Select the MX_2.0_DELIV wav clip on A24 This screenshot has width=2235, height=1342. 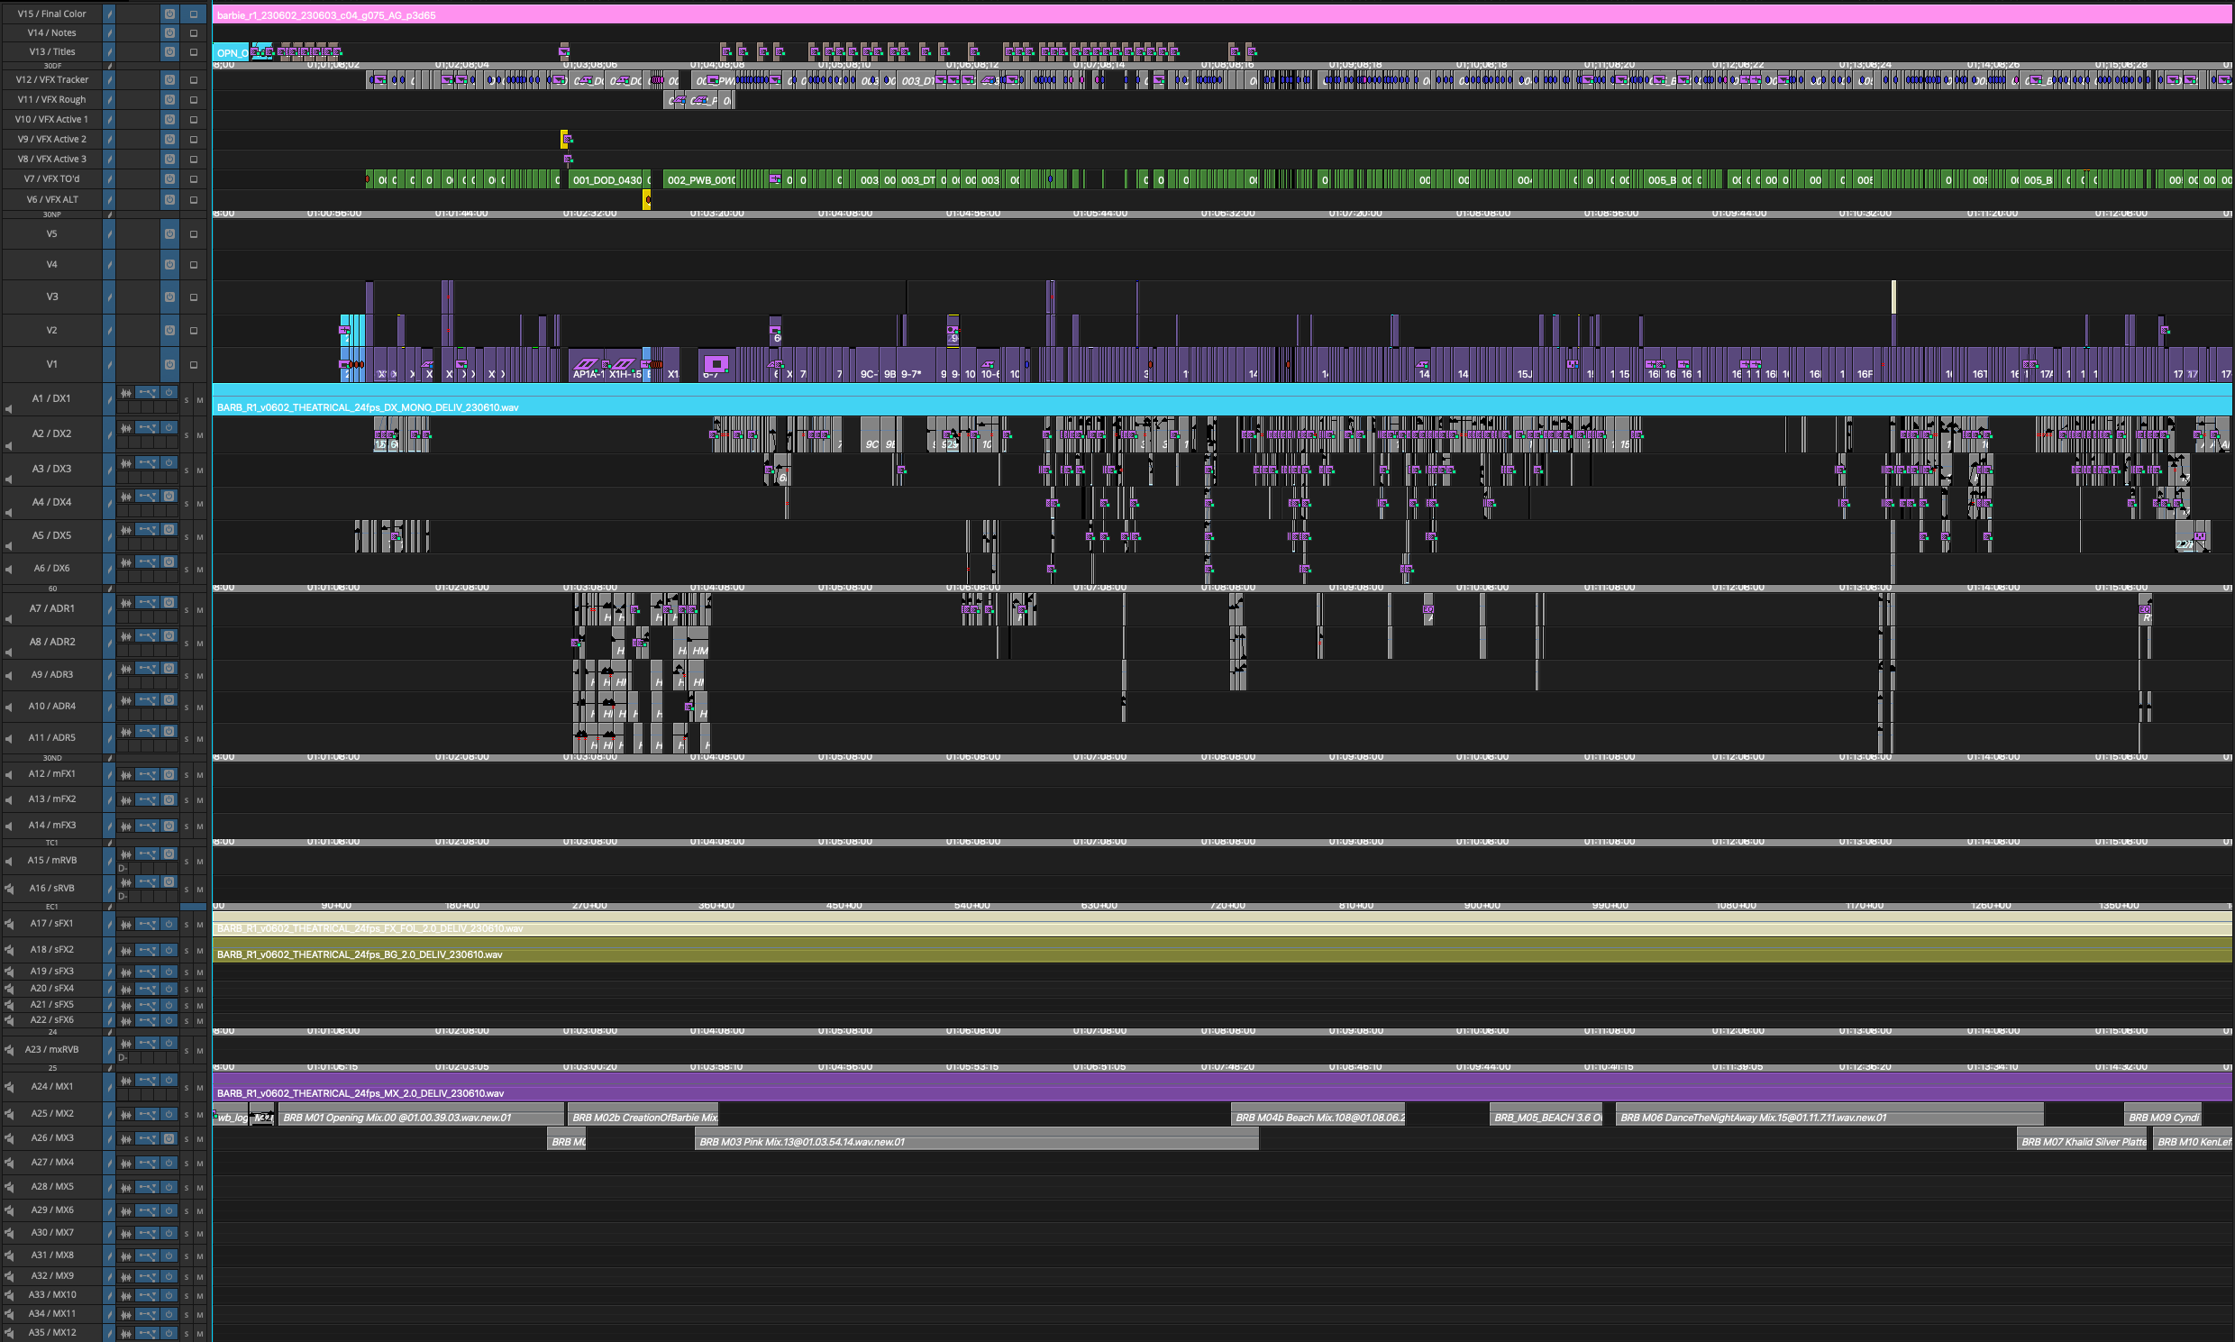[x=1222, y=1087]
